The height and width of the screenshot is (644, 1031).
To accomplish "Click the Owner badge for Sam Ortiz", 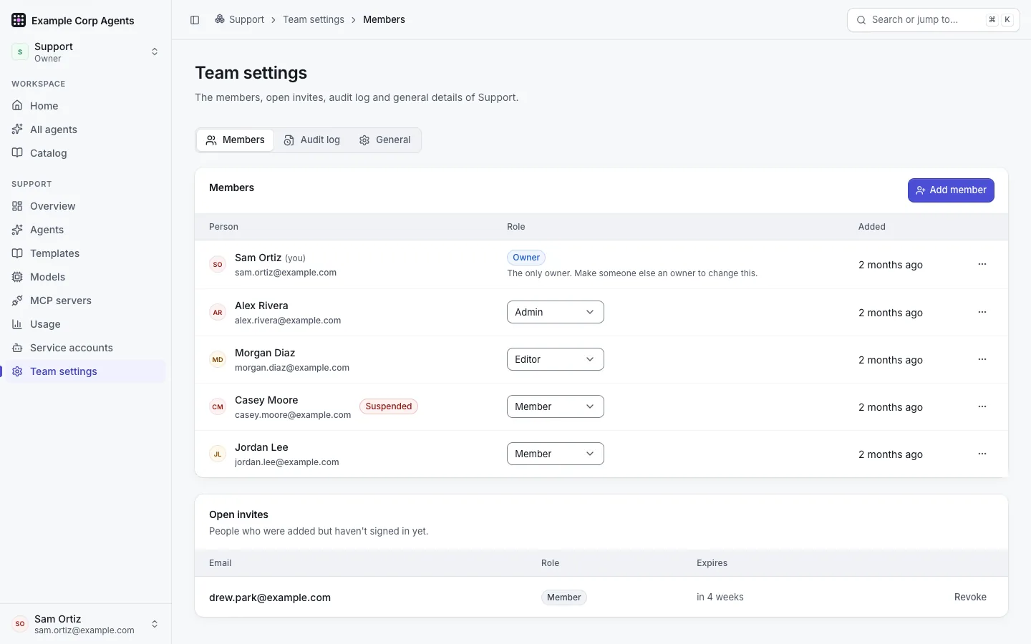I will point(526,258).
